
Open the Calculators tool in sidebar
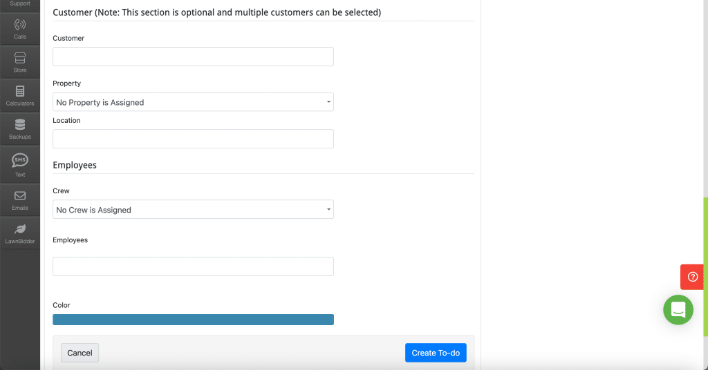click(x=20, y=95)
